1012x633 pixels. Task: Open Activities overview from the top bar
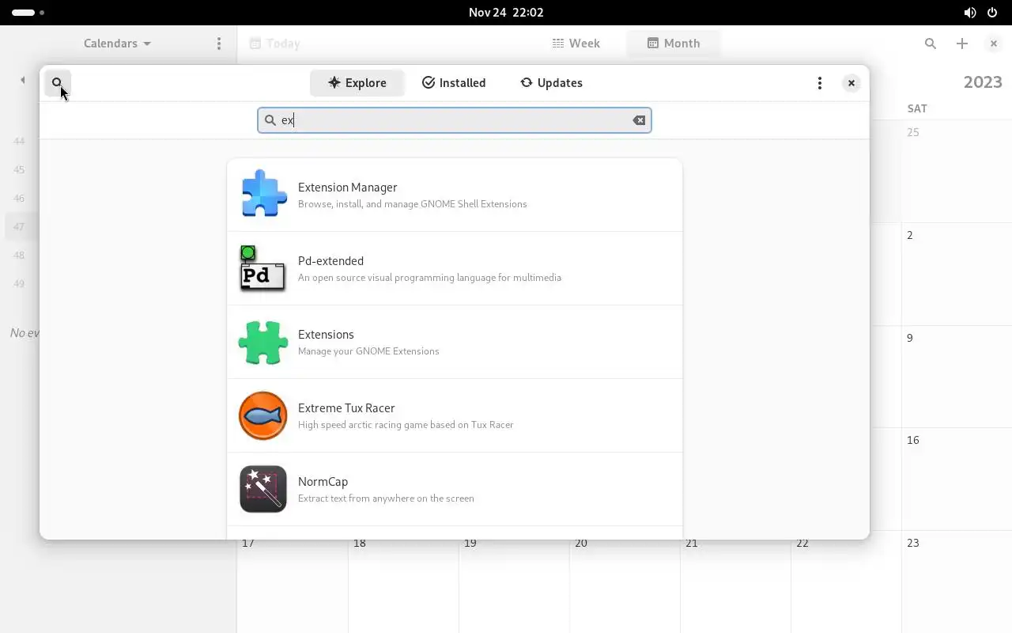tap(28, 13)
